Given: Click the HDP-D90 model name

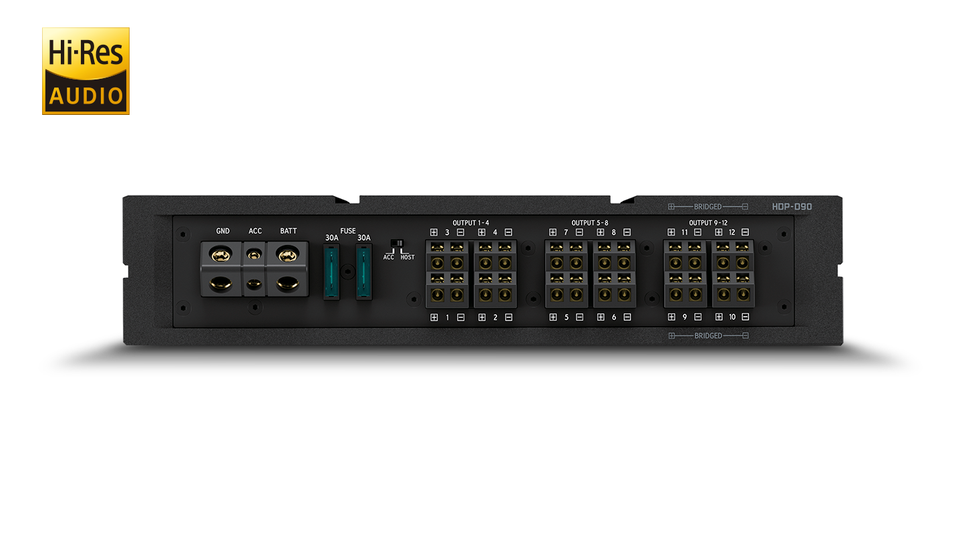Looking at the screenshot, I should [792, 207].
